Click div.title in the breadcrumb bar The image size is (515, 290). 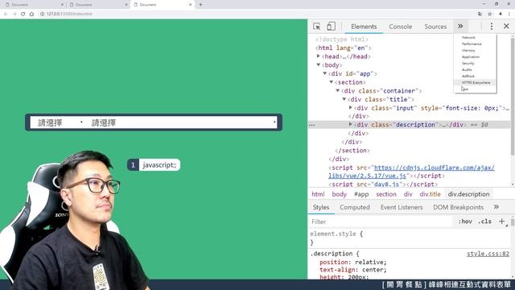click(430, 194)
